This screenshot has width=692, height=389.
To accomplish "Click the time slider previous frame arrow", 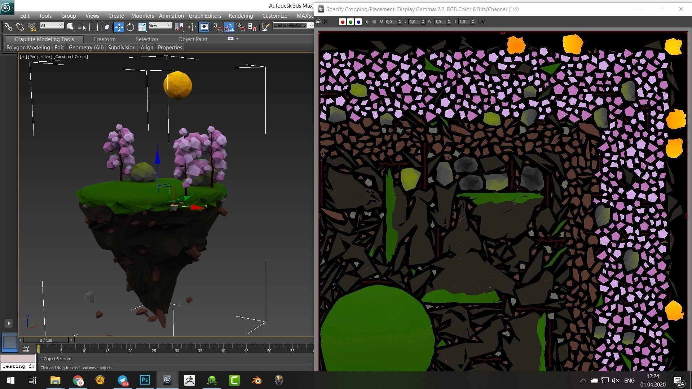I will [x=21, y=340].
